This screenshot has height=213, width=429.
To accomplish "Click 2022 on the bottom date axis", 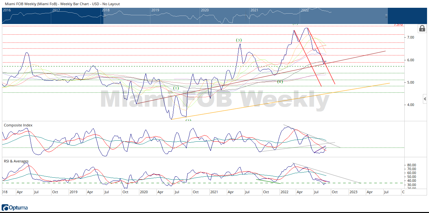I will tap(284, 192).
